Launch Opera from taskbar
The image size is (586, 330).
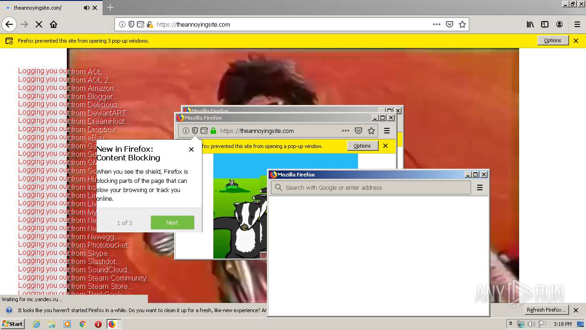[98, 324]
